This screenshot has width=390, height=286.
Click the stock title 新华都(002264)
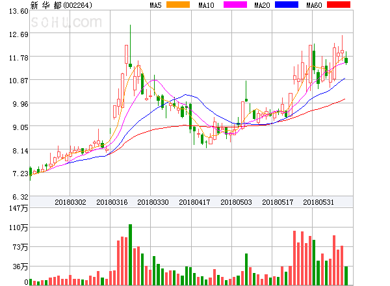(61, 5)
